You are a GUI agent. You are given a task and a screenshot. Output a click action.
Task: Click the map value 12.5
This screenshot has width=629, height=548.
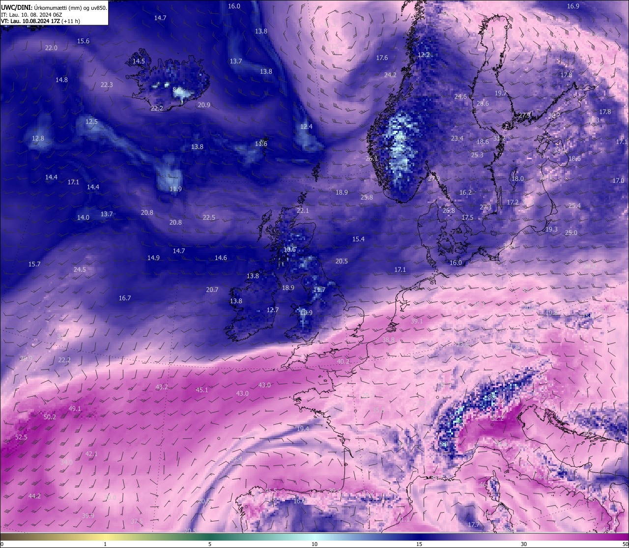pyautogui.click(x=91, y=122)
